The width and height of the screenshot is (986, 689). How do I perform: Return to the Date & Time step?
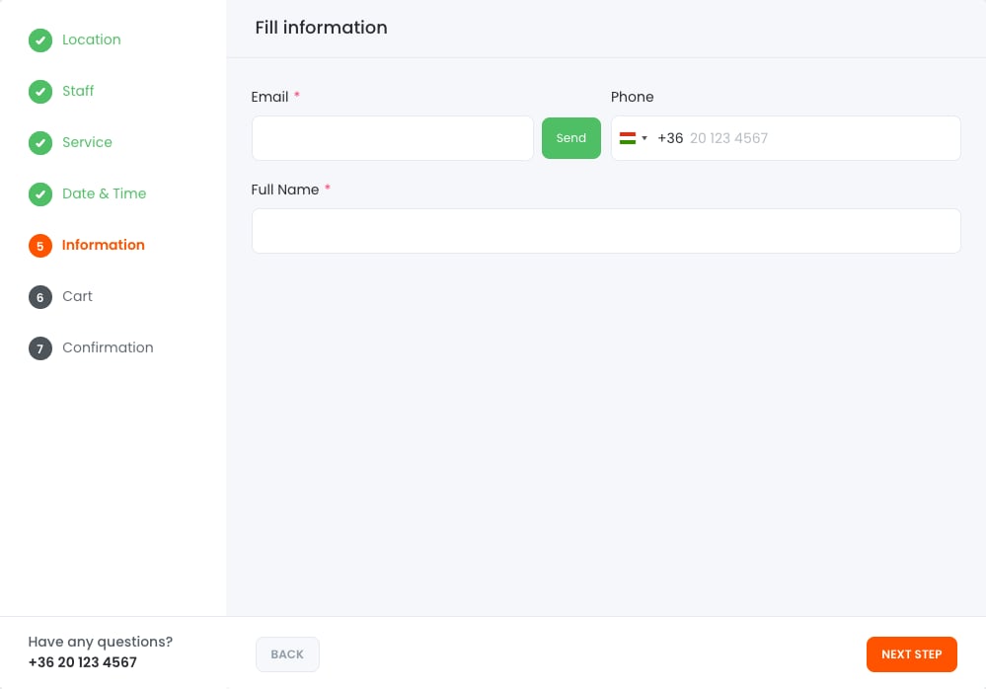pos(104,193)
